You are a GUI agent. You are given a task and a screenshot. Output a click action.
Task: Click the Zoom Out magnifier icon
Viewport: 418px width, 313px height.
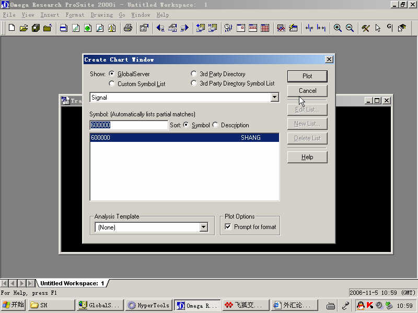pyautogui.click(x=350, y=28)
